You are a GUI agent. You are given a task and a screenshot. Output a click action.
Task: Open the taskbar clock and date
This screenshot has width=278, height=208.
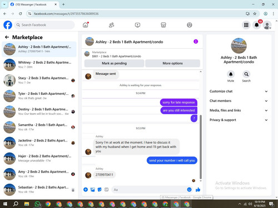tap(260, 204)
